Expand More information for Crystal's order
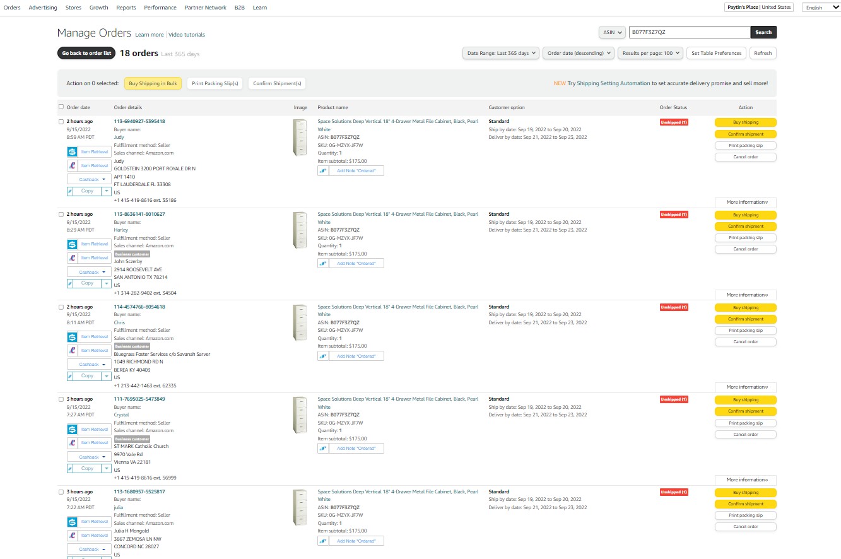This screenshot has width=841, height=559. coord(746,480)
